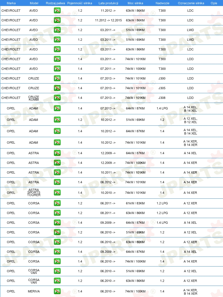Image resolution: width=223 pixels, height=297 pixels.
Task: Select the '10.2010 ->' date cell
Action: pos(108,193)
